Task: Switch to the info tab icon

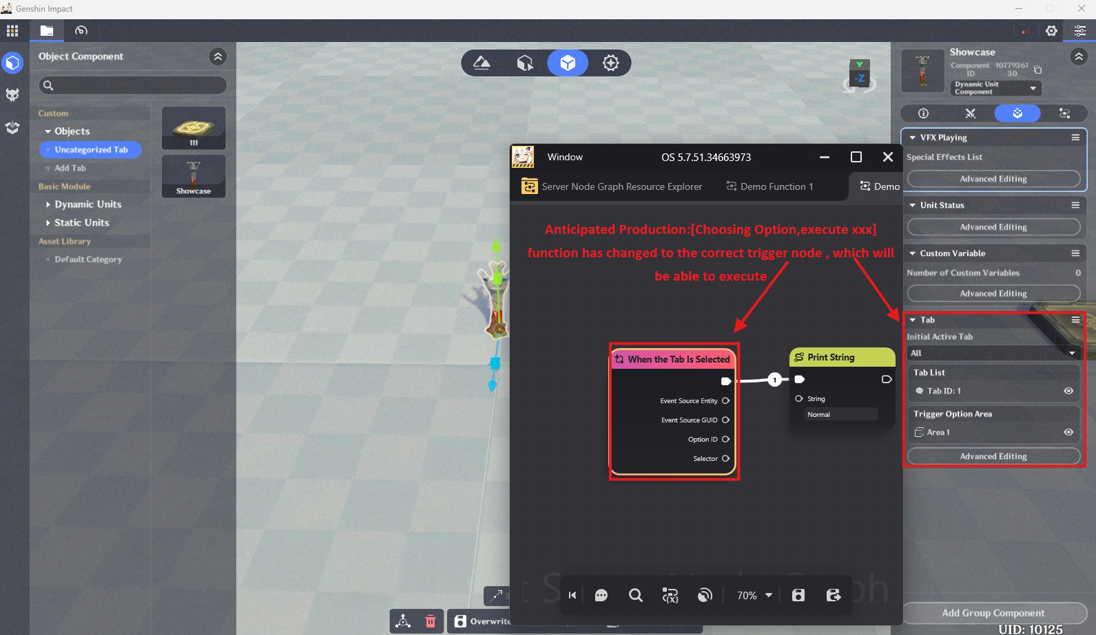Action: click(x=924, y=113)
